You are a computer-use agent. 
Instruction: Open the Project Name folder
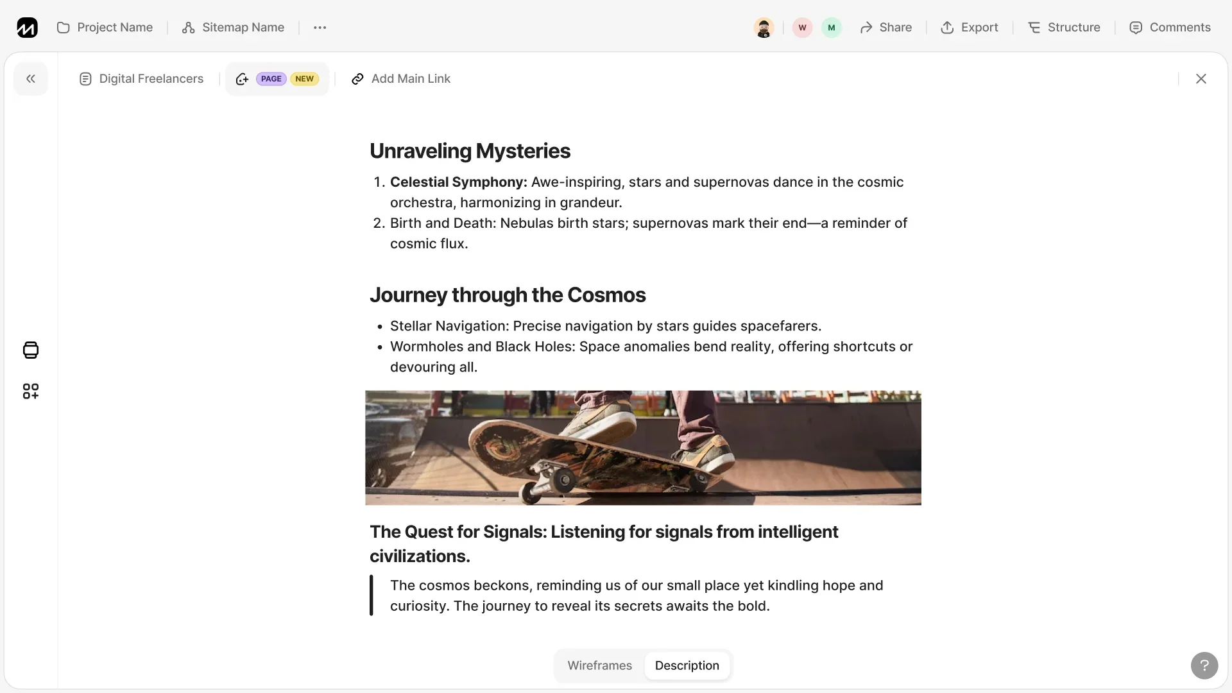(105, 28)
